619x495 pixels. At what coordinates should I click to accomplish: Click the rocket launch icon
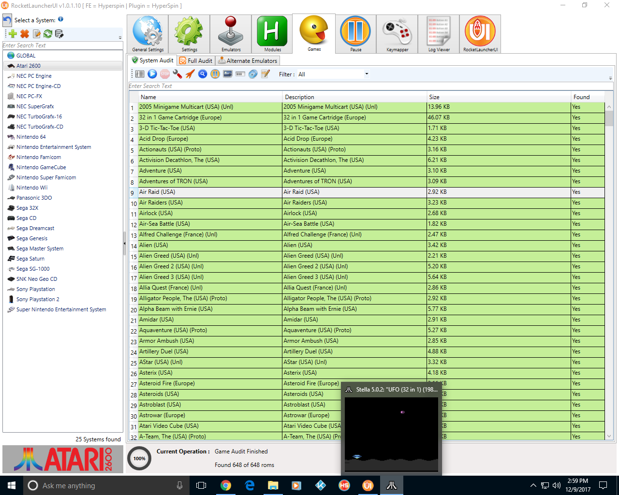click(190, 74)
